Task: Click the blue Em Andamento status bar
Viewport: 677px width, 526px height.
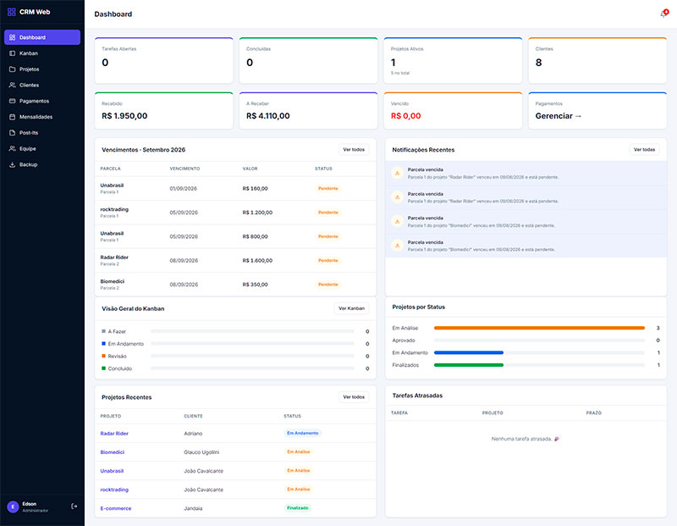Action: coord(469,352)
